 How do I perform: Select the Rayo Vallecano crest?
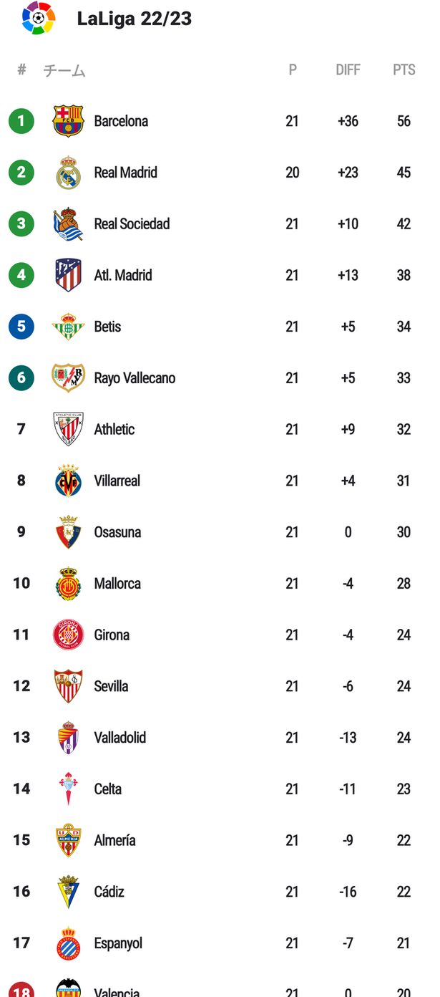[69, 378]
